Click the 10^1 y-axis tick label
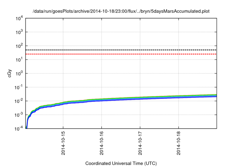 pyautogui.click(x=19, y=60)
